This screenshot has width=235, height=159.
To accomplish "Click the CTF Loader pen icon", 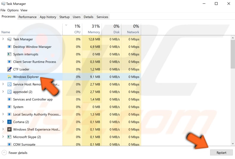I will (9, 69).
